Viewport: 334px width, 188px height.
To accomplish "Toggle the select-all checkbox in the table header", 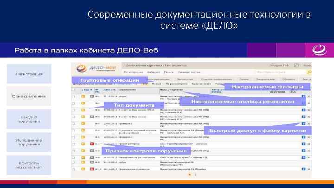I will coord(73,90).
